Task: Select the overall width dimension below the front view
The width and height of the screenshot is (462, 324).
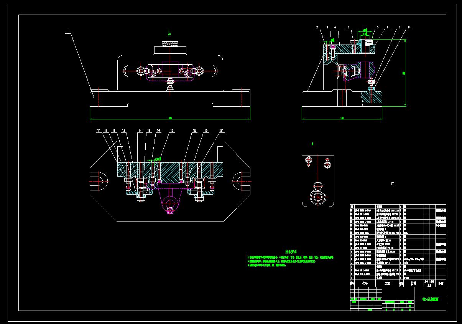Action: 170,118
